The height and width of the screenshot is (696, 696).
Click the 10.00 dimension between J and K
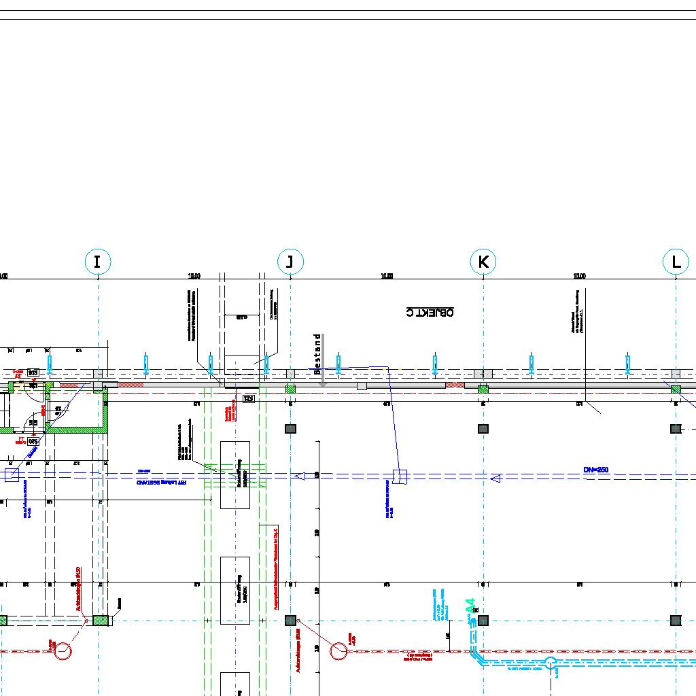click(387, 276)
